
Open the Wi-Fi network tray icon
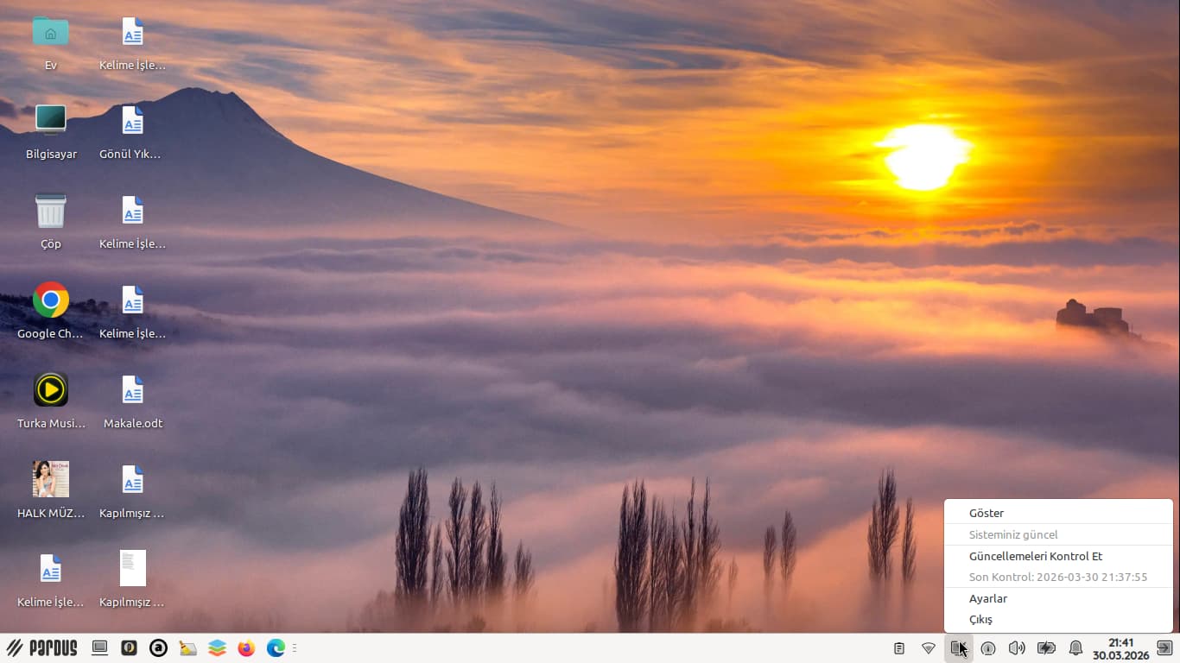point(929,647)
